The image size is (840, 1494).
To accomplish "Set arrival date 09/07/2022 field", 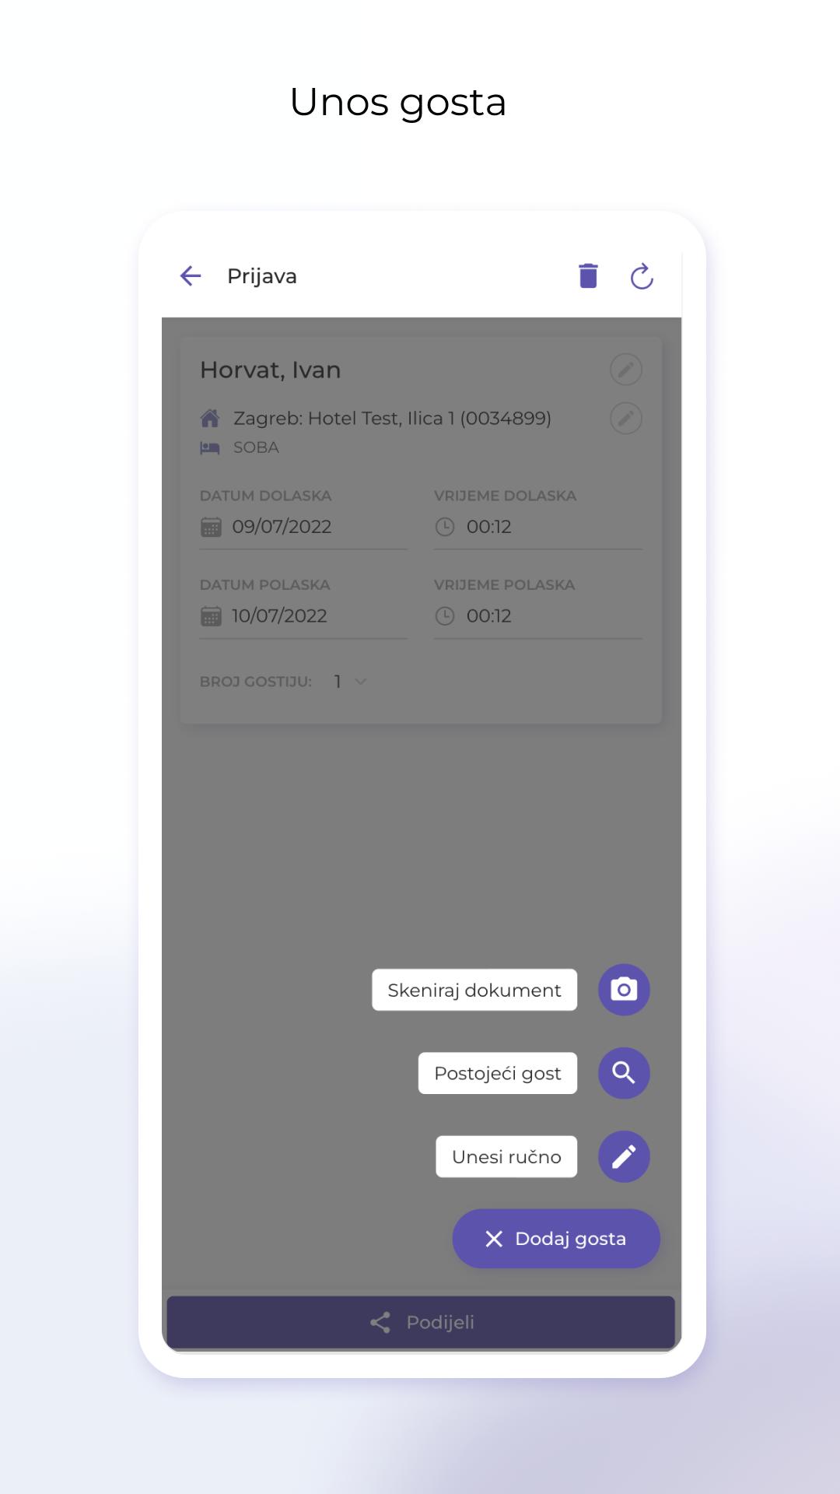I will (x=303, y=527).
